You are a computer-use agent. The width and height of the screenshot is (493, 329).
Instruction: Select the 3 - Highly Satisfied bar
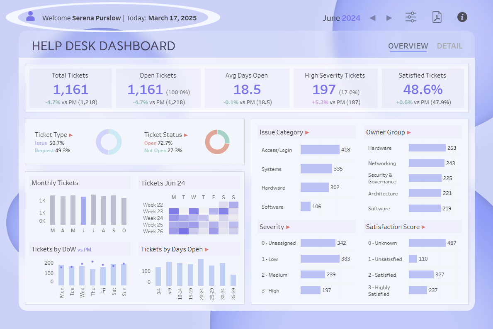coord(418,290)
